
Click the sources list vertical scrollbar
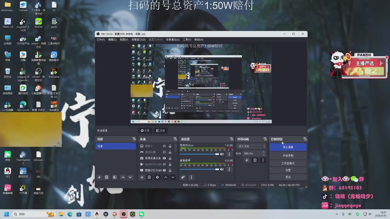point(176,148)
